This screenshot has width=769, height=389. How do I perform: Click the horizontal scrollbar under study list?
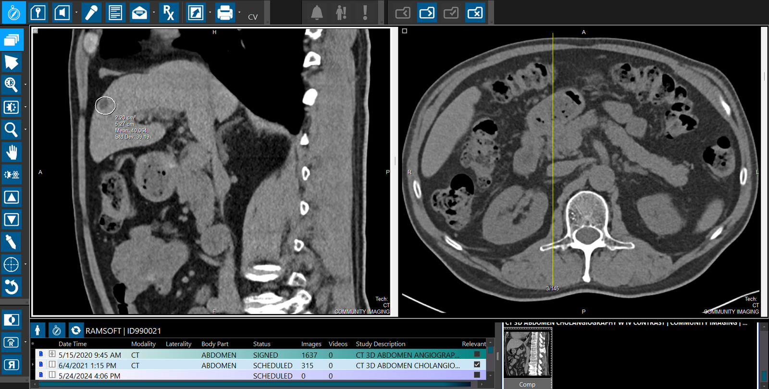255,384
